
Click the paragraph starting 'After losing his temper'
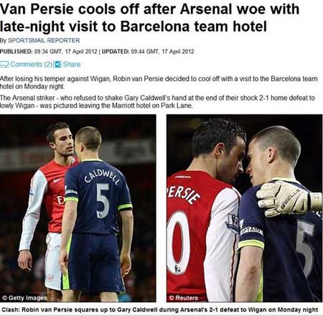[x=159, y=83]
